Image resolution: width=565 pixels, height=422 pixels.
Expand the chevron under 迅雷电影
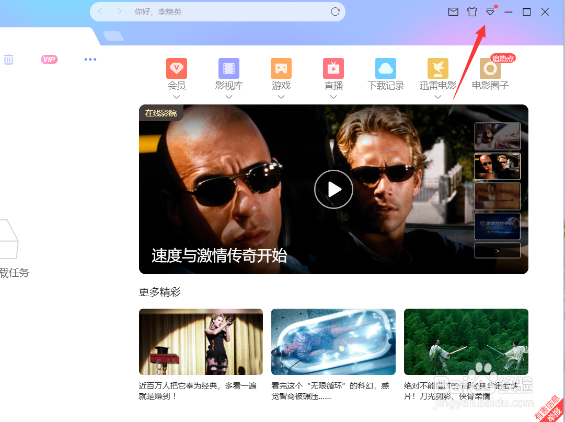tap(438, 97)
